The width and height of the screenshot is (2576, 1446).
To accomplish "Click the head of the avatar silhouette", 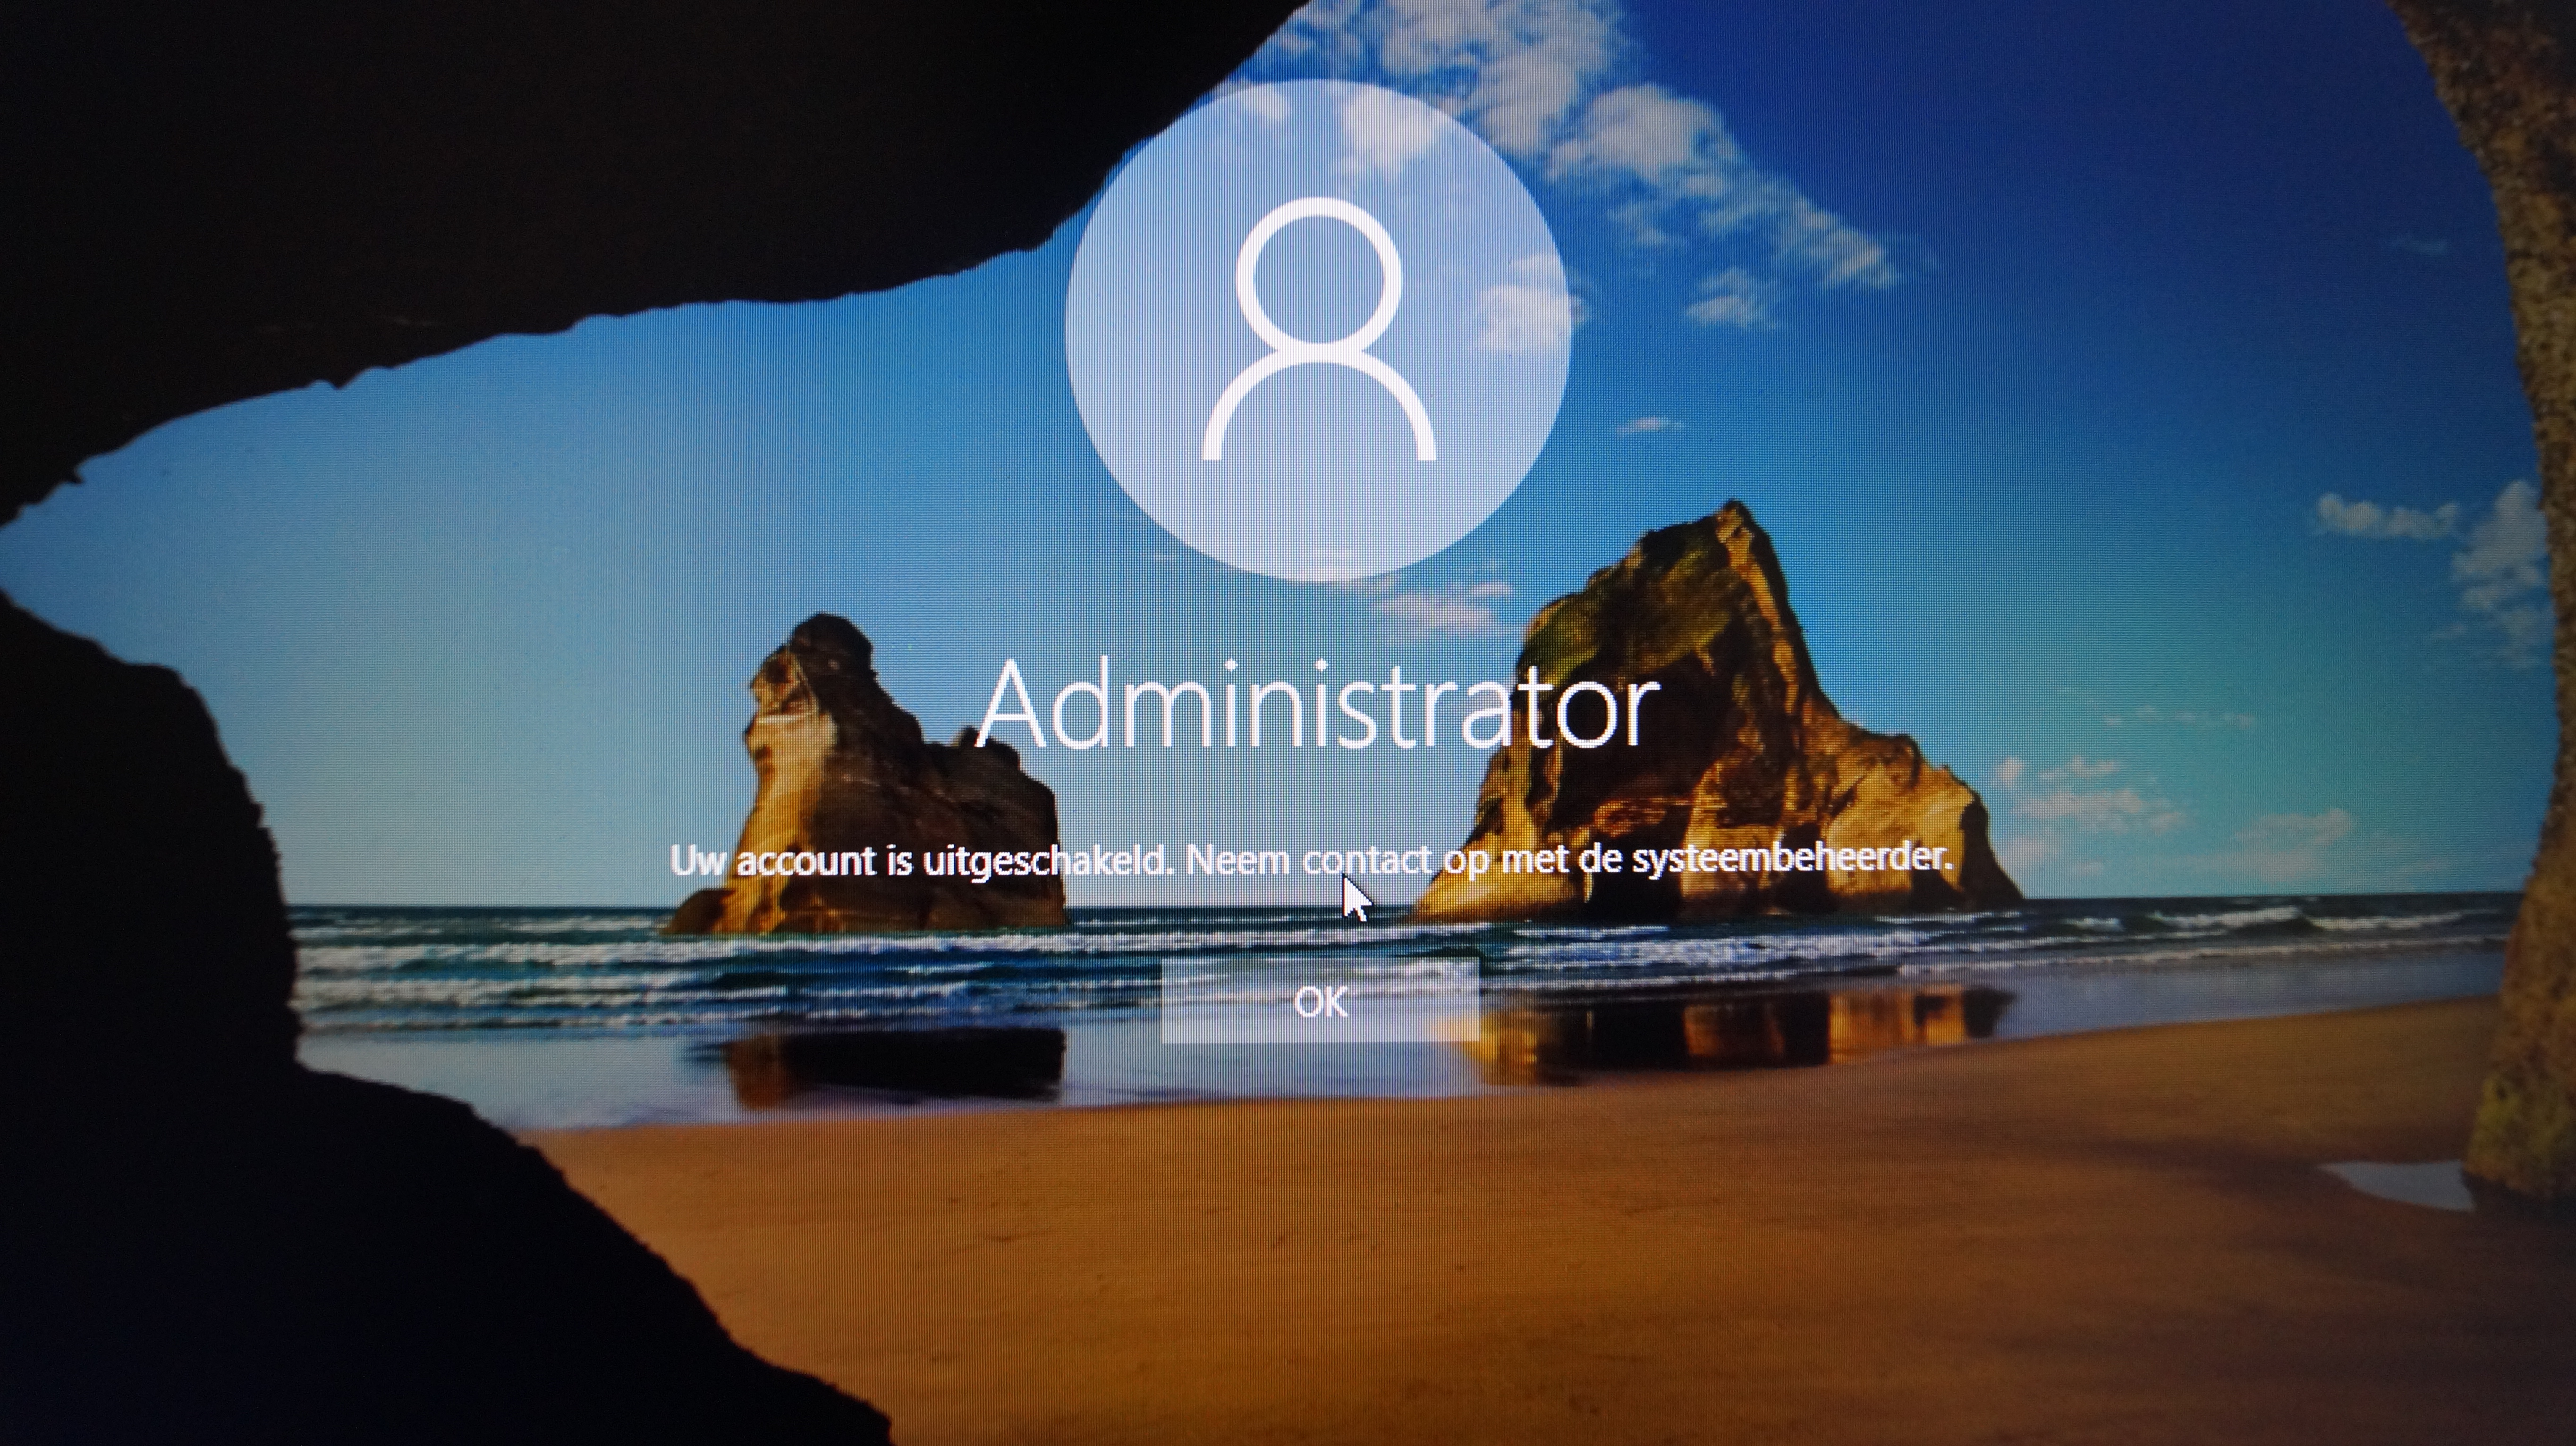I will point(1318,278).
